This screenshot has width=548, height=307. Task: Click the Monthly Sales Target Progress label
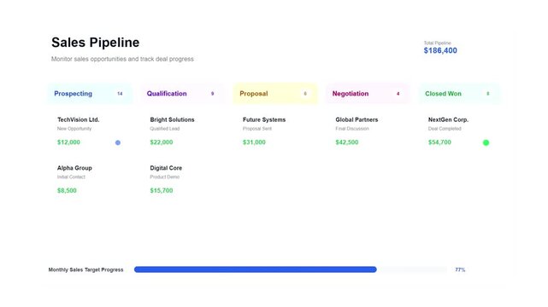pos(85,269)
